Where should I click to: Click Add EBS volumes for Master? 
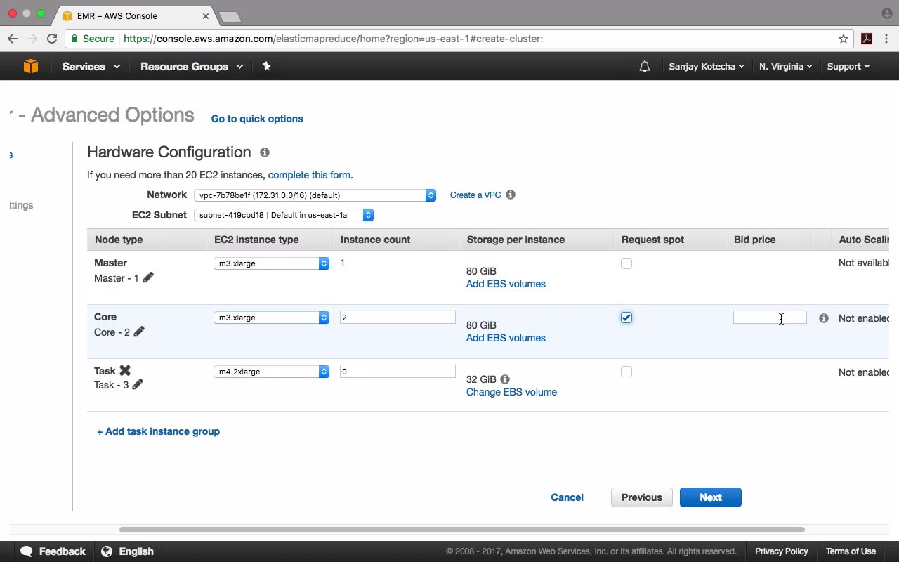click(506, 284)
